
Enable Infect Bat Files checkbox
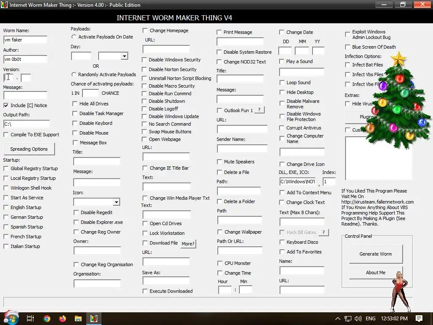348,65
